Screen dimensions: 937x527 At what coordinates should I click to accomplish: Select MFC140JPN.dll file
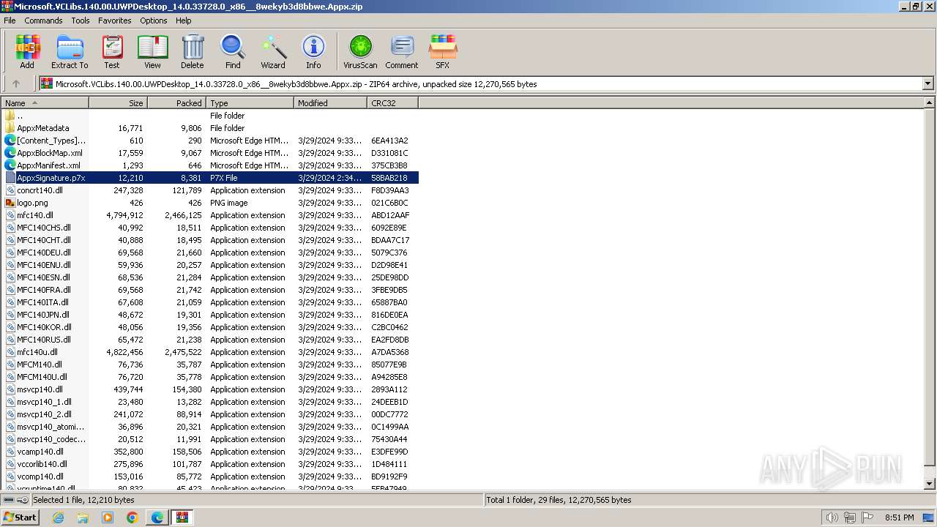(210, 315)
